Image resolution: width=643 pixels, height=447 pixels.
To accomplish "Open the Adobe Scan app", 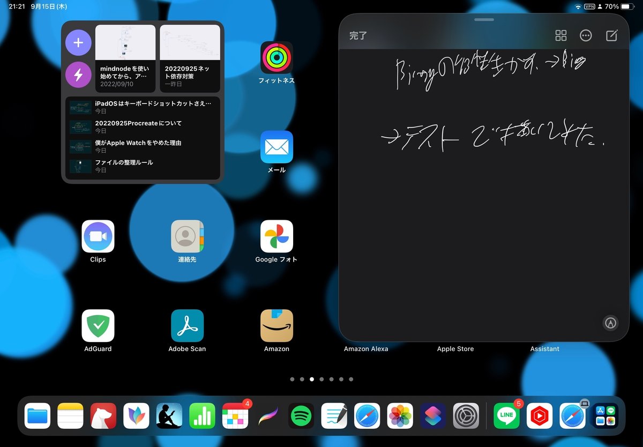I will click(187, 326).
